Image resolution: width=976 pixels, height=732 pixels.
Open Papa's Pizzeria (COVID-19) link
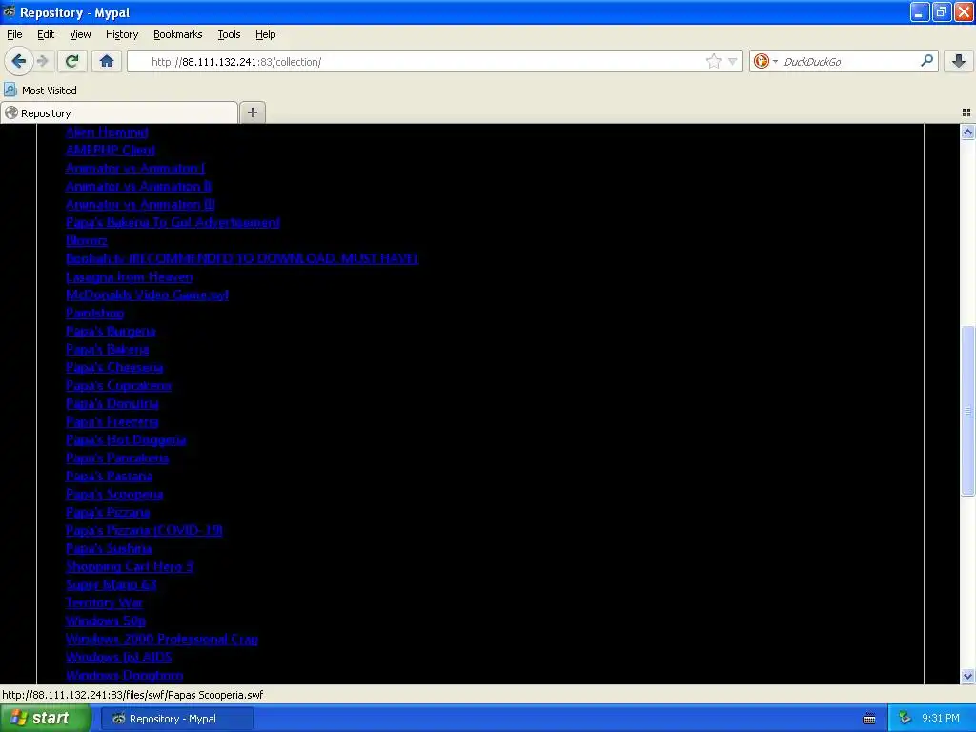pos(145,530)
